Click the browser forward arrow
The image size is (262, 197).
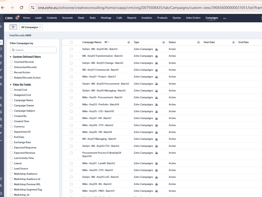pyautogui.click(x=12, y=8)
